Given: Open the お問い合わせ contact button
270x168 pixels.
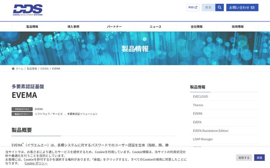Looking at the screenshot, I should click(242, 8).
